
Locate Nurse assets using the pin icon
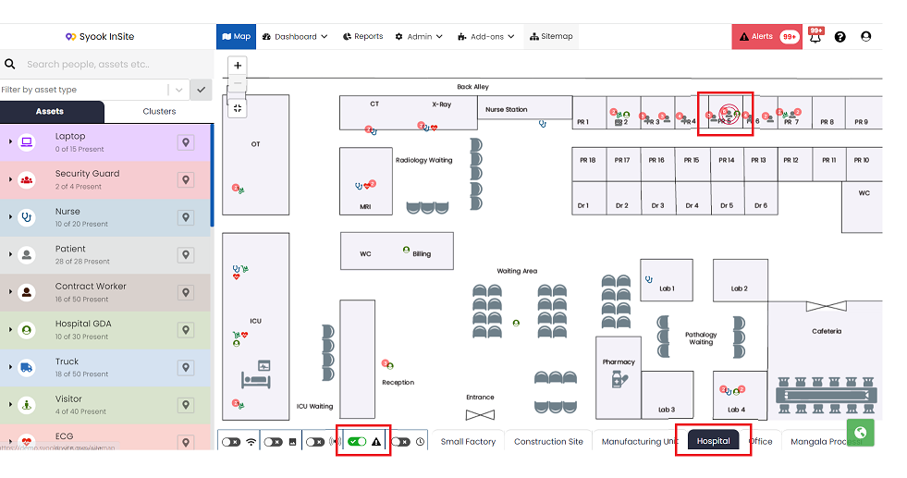pos(186,217)
